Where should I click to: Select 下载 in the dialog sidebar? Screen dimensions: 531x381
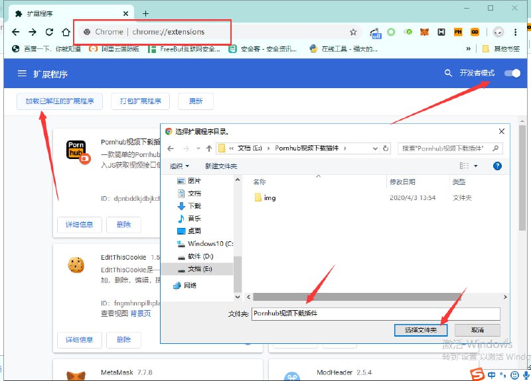(194, 206)
